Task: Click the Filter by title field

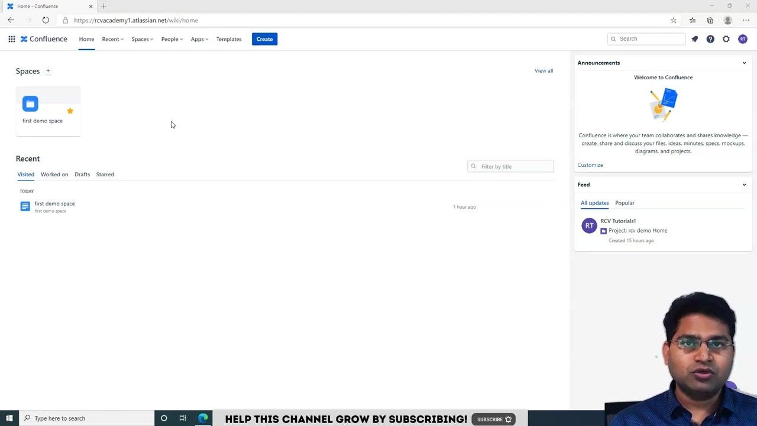Action: tap(510, 166)
